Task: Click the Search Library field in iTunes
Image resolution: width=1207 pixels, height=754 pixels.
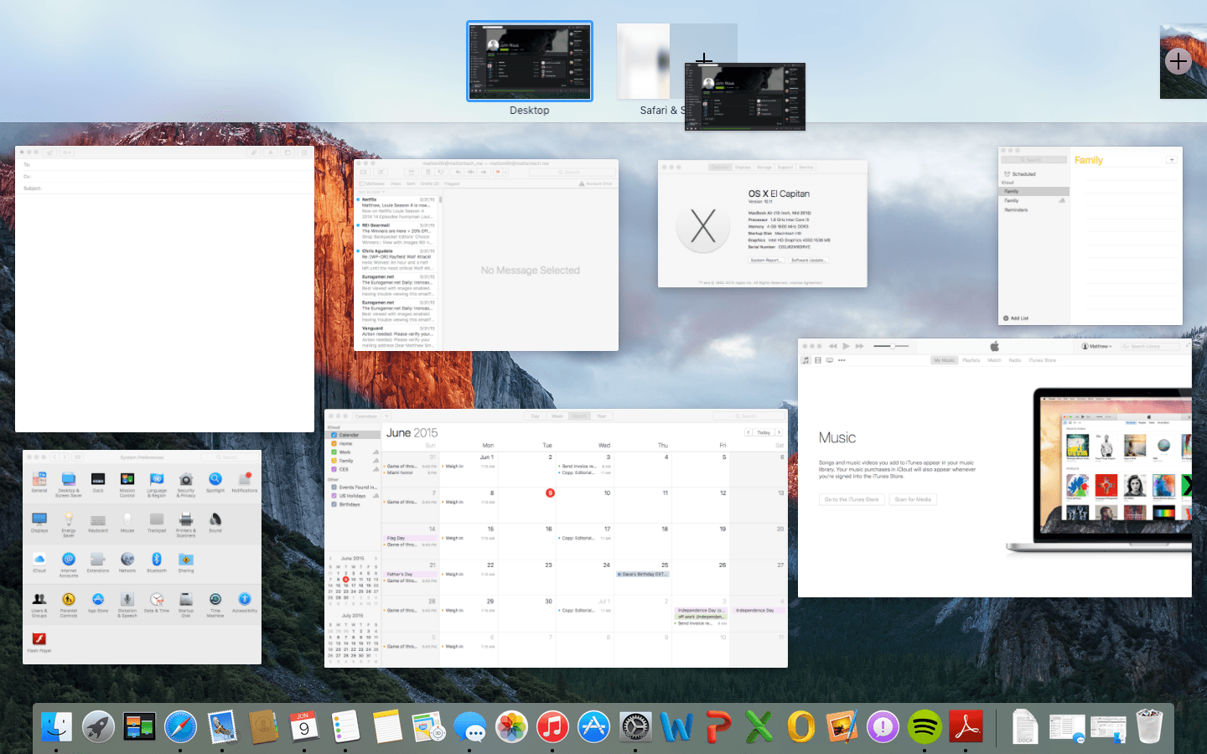Action: pyautogui.click(x=1149, y=346)
